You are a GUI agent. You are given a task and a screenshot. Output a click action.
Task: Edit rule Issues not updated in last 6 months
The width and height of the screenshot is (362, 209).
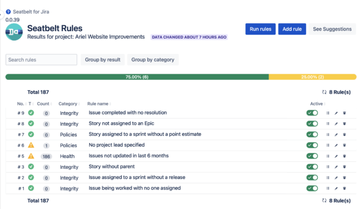336,156
